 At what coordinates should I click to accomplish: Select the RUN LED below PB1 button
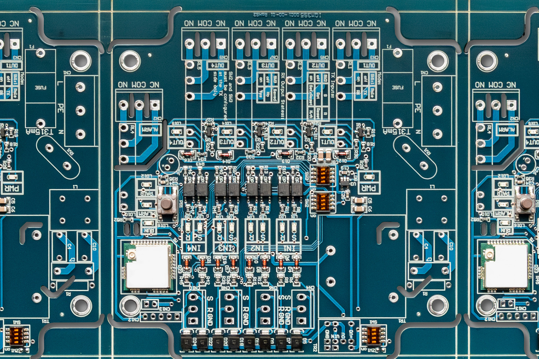click(149, 223)
